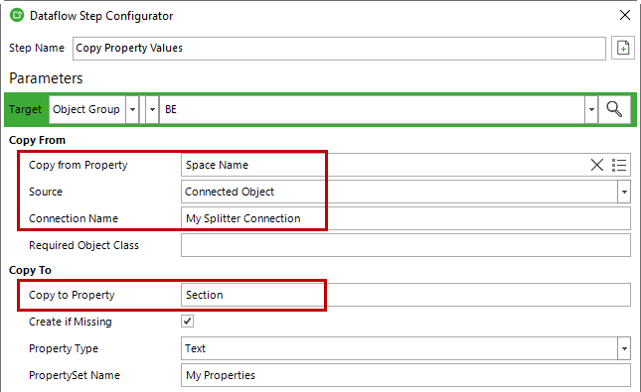Click the Connection Name field
641x392 pixels.
pos(405,218)
